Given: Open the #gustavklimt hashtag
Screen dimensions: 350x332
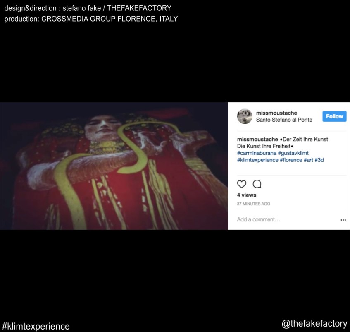Looking at the screenshot, I should (x=293, y=153).
